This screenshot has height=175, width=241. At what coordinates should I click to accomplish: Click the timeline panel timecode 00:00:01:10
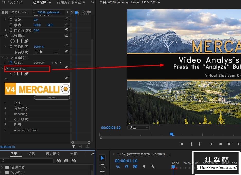coord(126,161)
